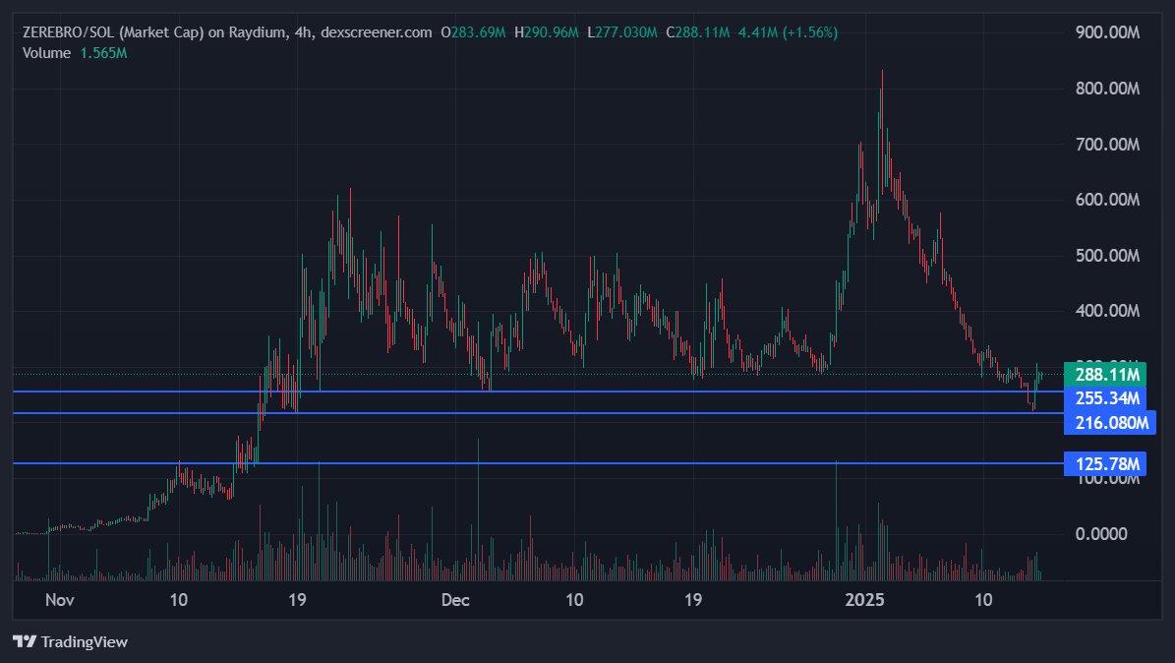Select the 900.00M label on the price scale

point(1106,32)
